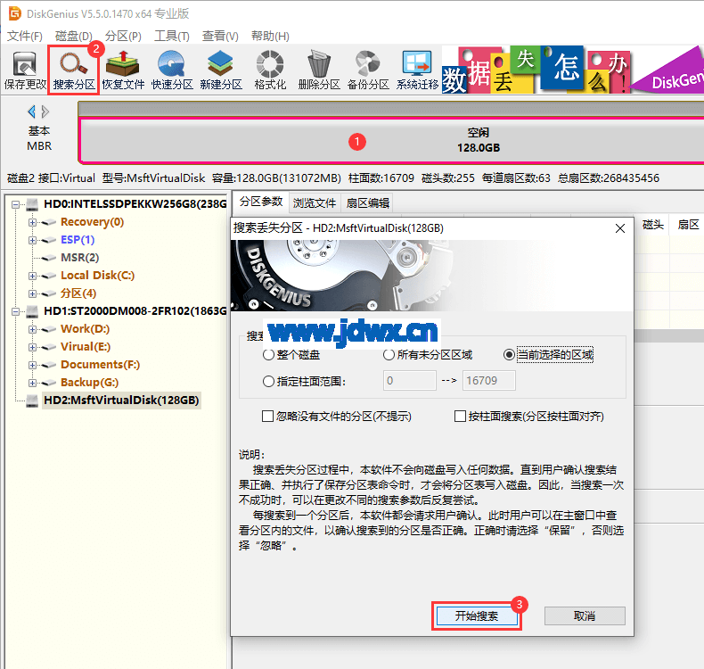704x669 pixels.
Task: Switch to the 浏览文件 tab
Action: pyautogui.click(x=315, y=203)
